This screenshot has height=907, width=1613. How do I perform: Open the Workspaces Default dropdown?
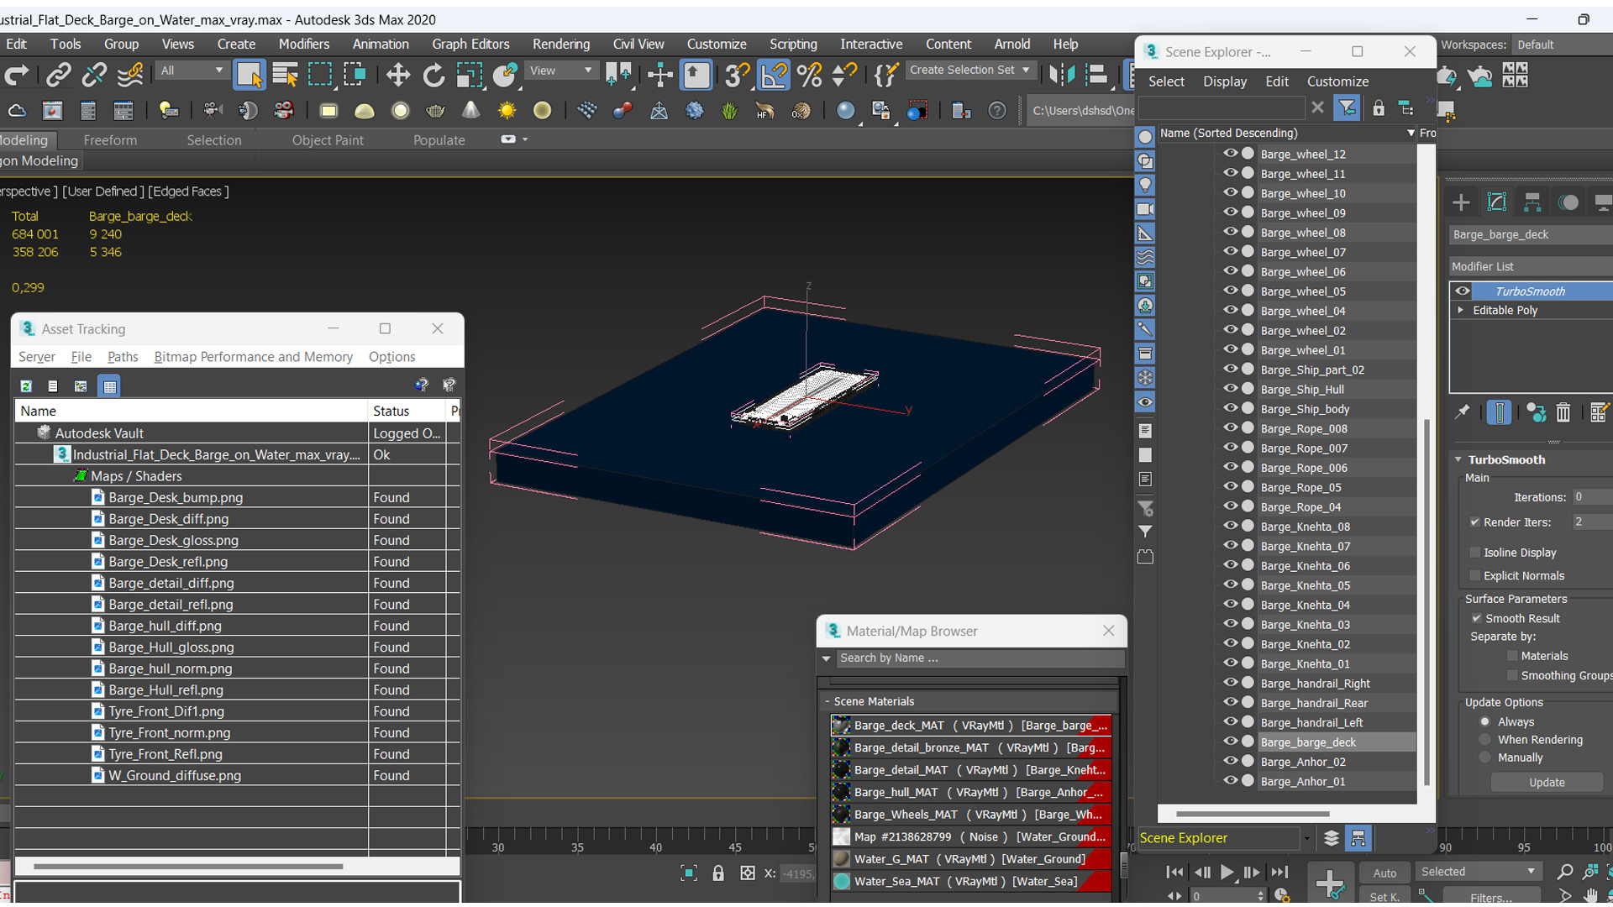point(1562,45)
